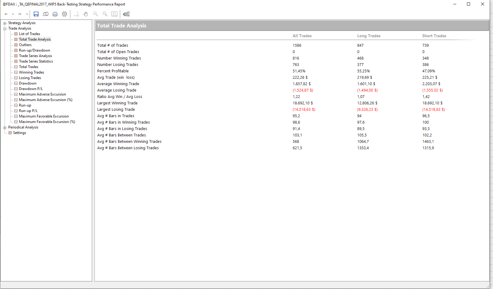Click the page copy icon beside Save

pyautogui.click(x=46, y=14)
